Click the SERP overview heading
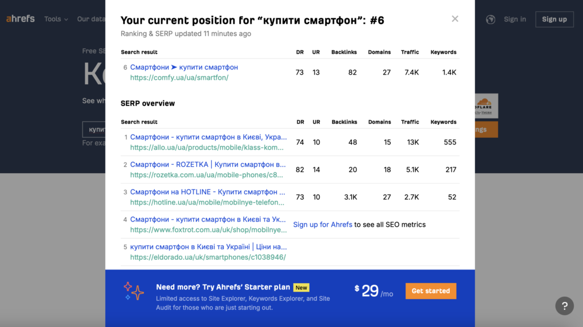This screenshot has width=583, height=327. pyautogui.click(x=147, y=104)
